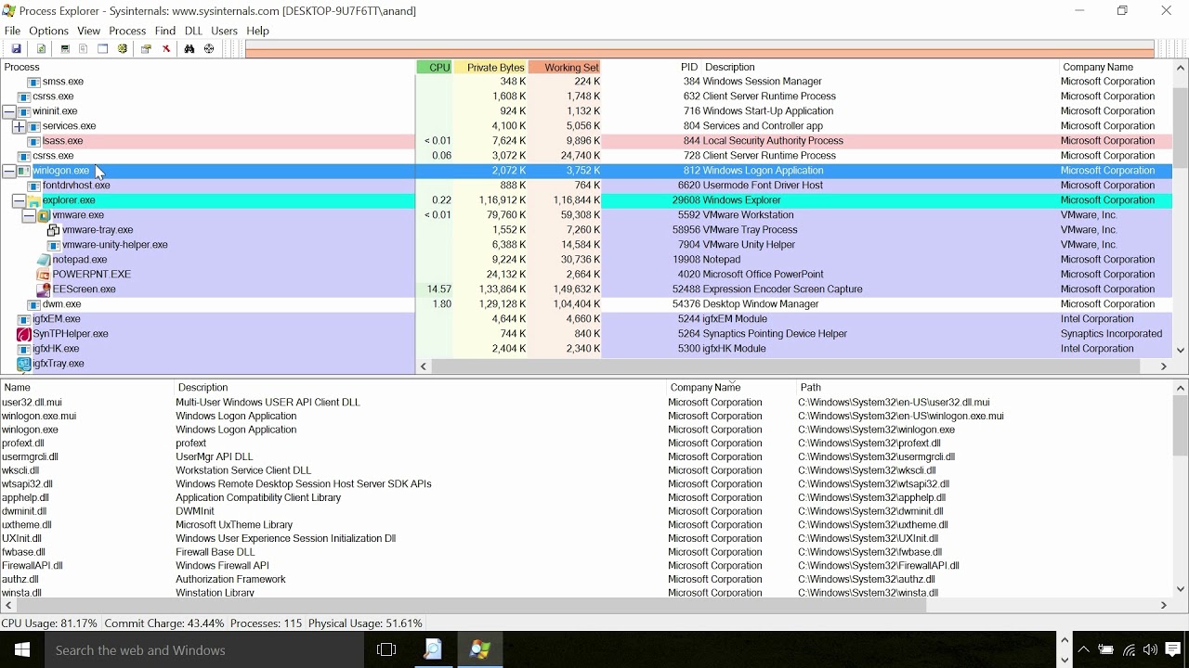Open the Properties toolbar icon
The height and width of the screenshot is (668, 1189).
(x=146, y=49)
